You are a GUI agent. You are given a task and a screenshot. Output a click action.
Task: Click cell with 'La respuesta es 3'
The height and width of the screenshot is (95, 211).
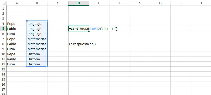pyautogui.click(x=82, y=44)
